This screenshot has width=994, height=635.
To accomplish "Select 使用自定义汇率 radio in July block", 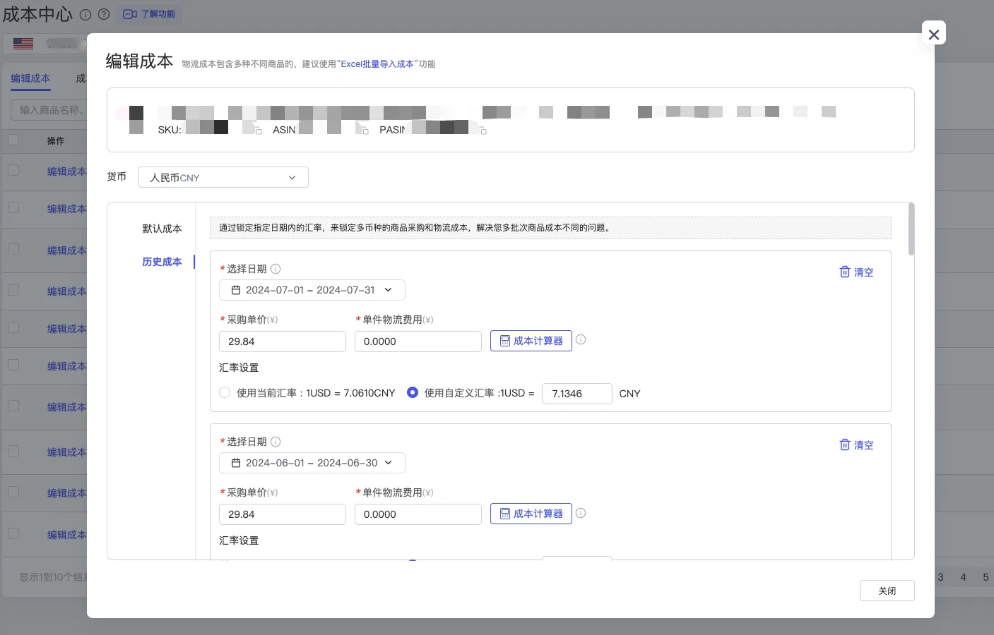I will 413,392.
